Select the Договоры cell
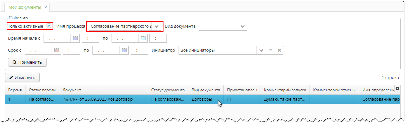This screenshot has width=405, height=125. pyautogui.click(x=206, y=99)
